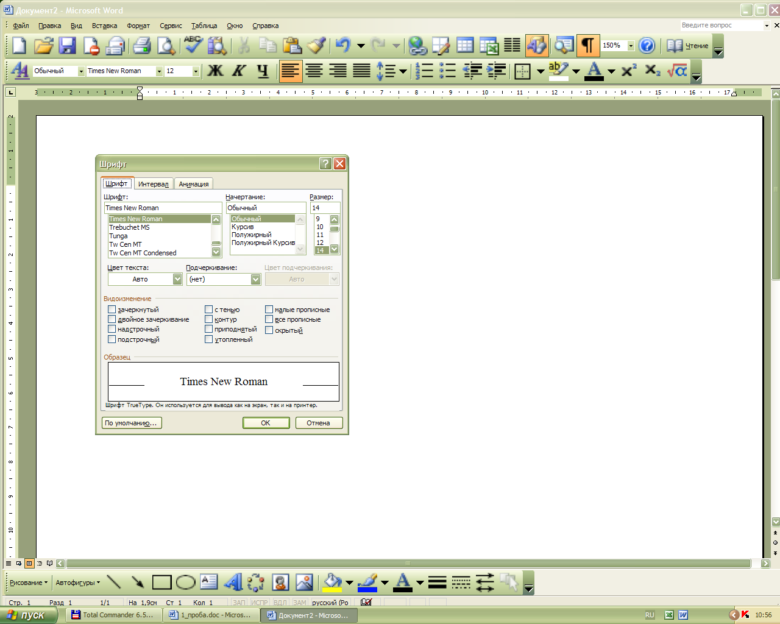Open the toolbar font name dropdown
The height and width of the screenshot is (624, 780).
159,71
